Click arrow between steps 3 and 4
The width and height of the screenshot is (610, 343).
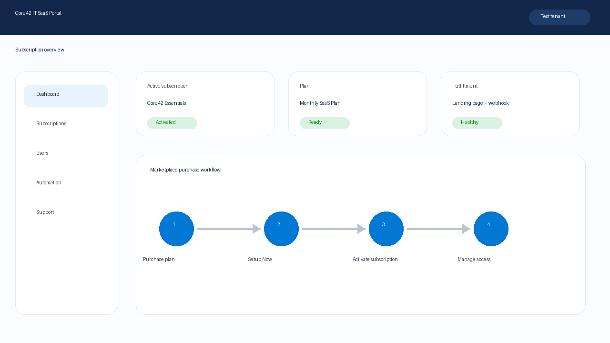coord(438,229)
